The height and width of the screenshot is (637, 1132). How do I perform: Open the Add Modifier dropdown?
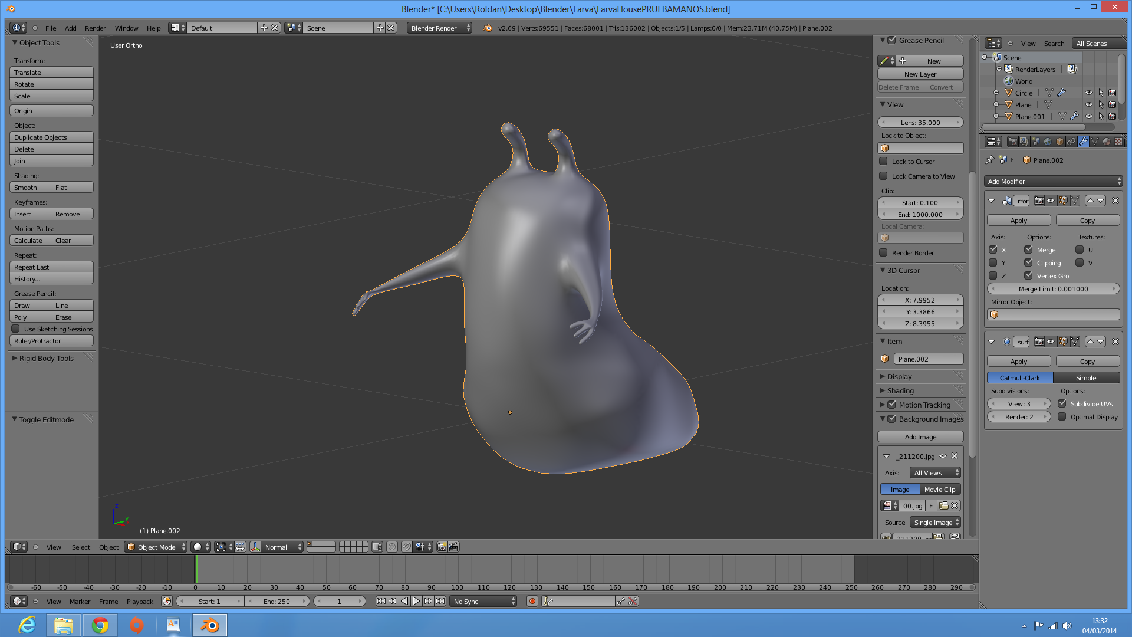point(1054,181)
